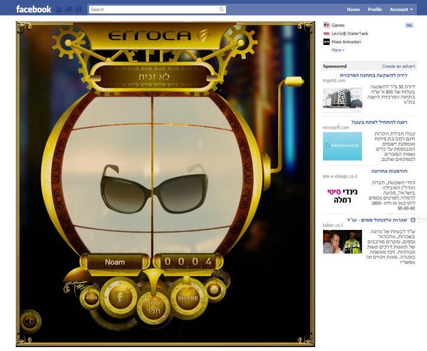This screenshot has height=351, width=427.
Task: Click kolker.co.il ad photo thumbnail
Action: [x=342, y=242]
